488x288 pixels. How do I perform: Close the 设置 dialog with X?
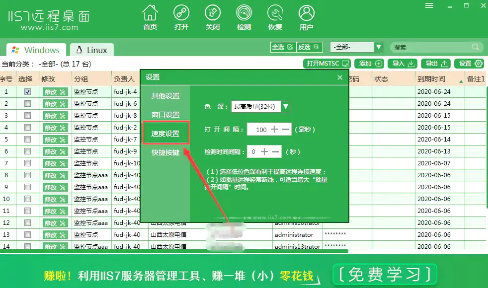pos(340,77)
